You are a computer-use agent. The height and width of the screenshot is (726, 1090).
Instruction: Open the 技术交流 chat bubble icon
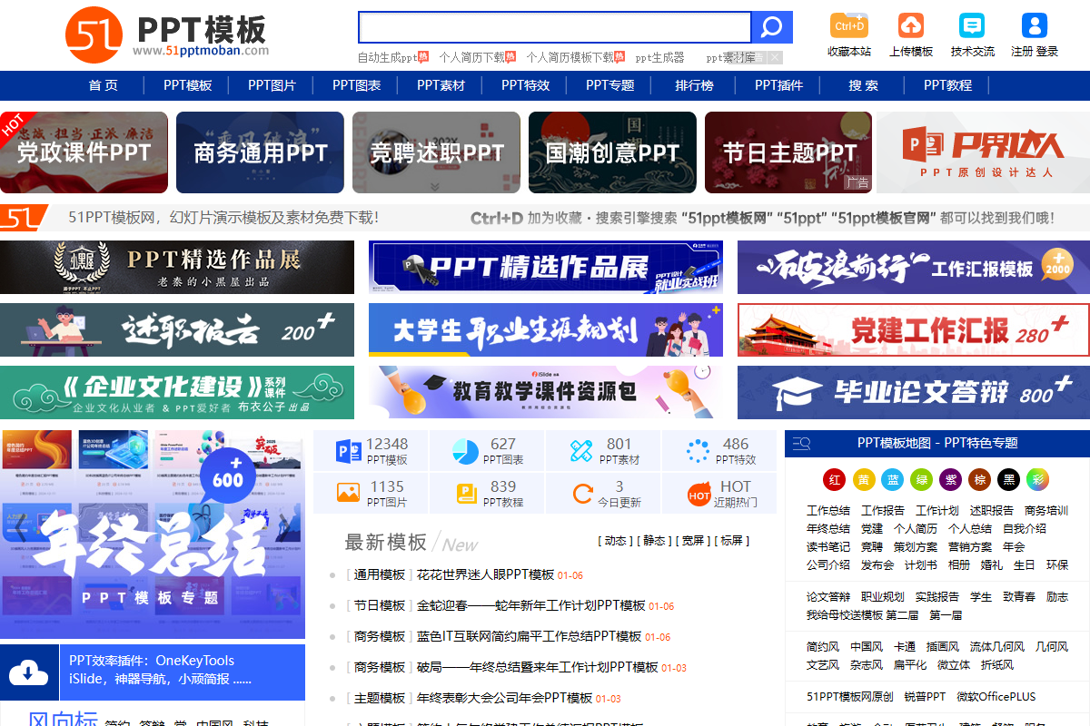tap(972, 25)
